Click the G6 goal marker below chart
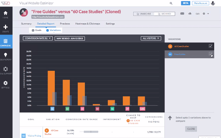 [x=112, y=109]
